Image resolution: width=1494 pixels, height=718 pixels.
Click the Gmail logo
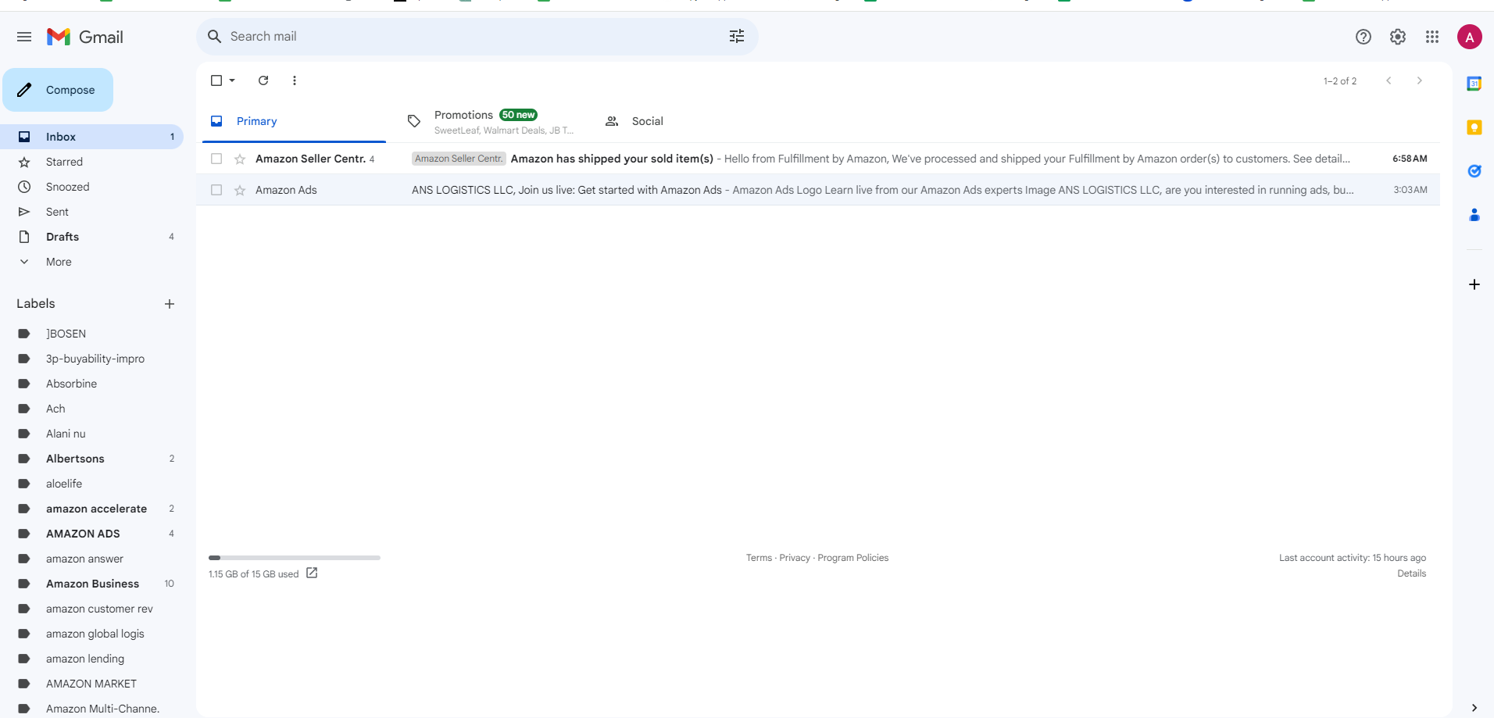85,37
